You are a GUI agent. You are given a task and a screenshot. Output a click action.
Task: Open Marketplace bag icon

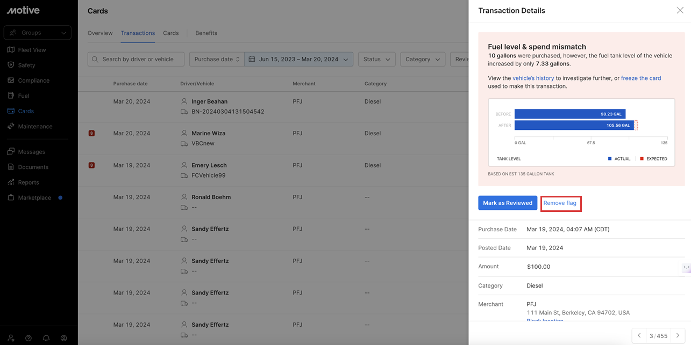11,197
